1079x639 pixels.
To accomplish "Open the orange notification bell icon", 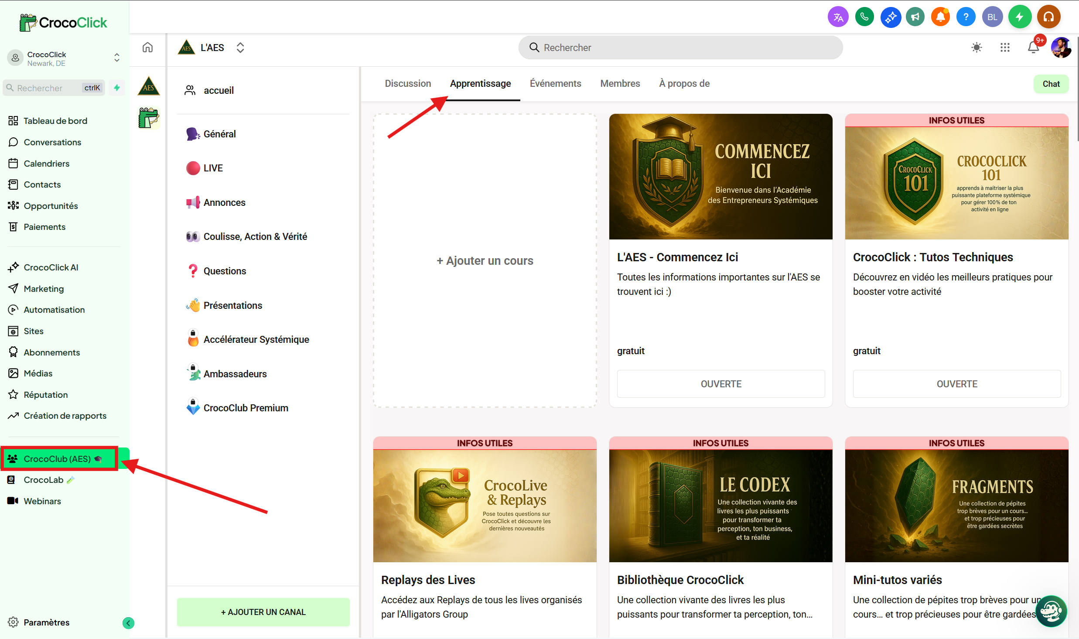I will (940, 17).
